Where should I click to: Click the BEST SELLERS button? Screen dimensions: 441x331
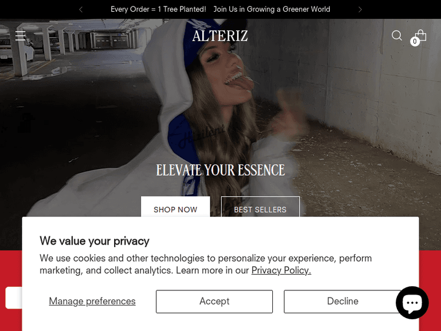260,207
